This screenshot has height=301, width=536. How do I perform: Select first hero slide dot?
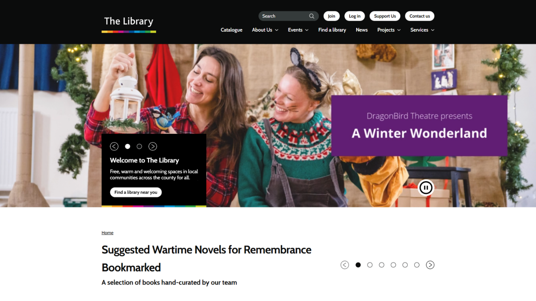[127, 146]
